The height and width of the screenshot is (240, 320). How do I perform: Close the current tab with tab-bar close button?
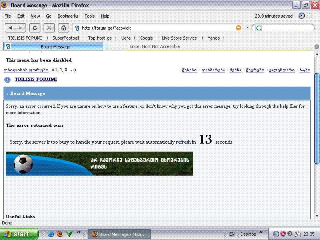point(316,47)
